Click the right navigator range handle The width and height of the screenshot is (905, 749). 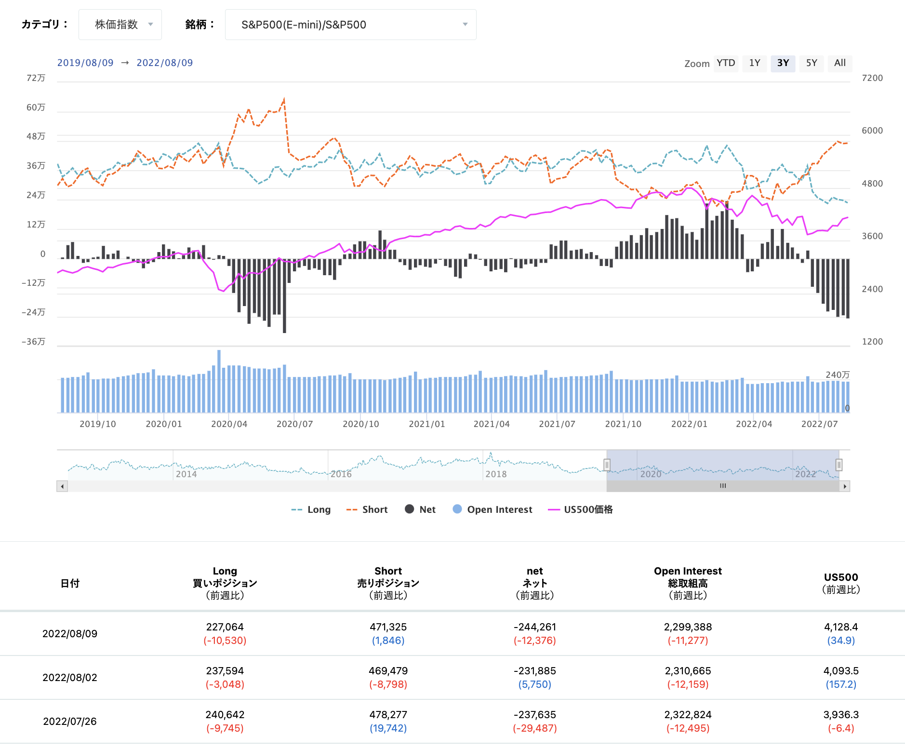tap(839, 465)
